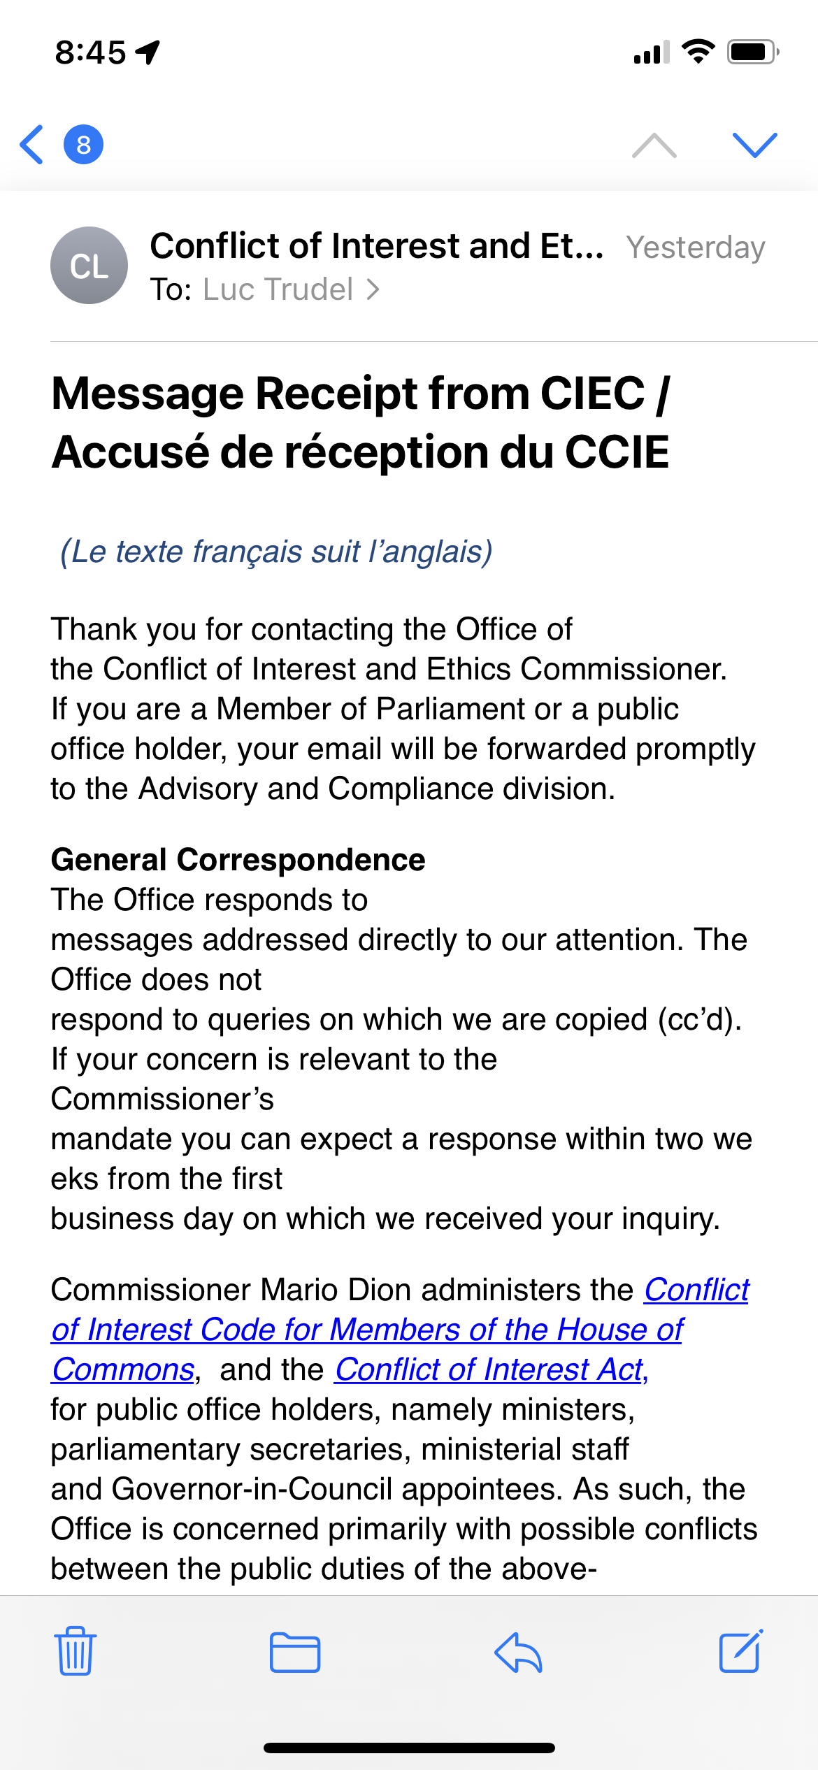The width and height of the screenshot is (818, 1770).
Task: Tap the battery indicator in the status bar
Action: (753, 52)
